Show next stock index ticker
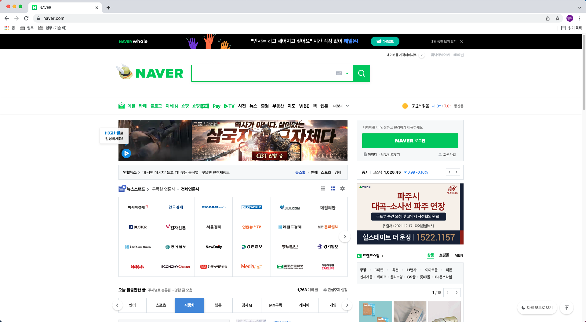The height and width of the screenshot is (322, 586). [457, 172]
